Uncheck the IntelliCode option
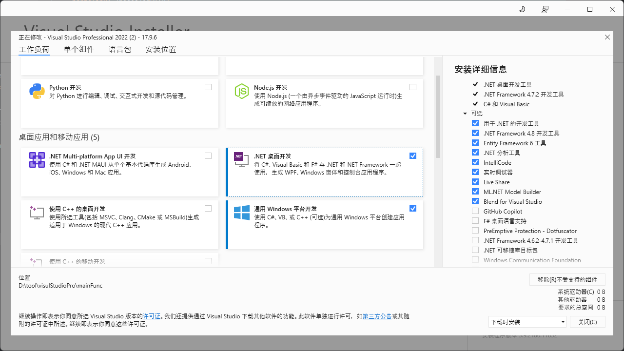624x351 pixels. pos(475,162)
